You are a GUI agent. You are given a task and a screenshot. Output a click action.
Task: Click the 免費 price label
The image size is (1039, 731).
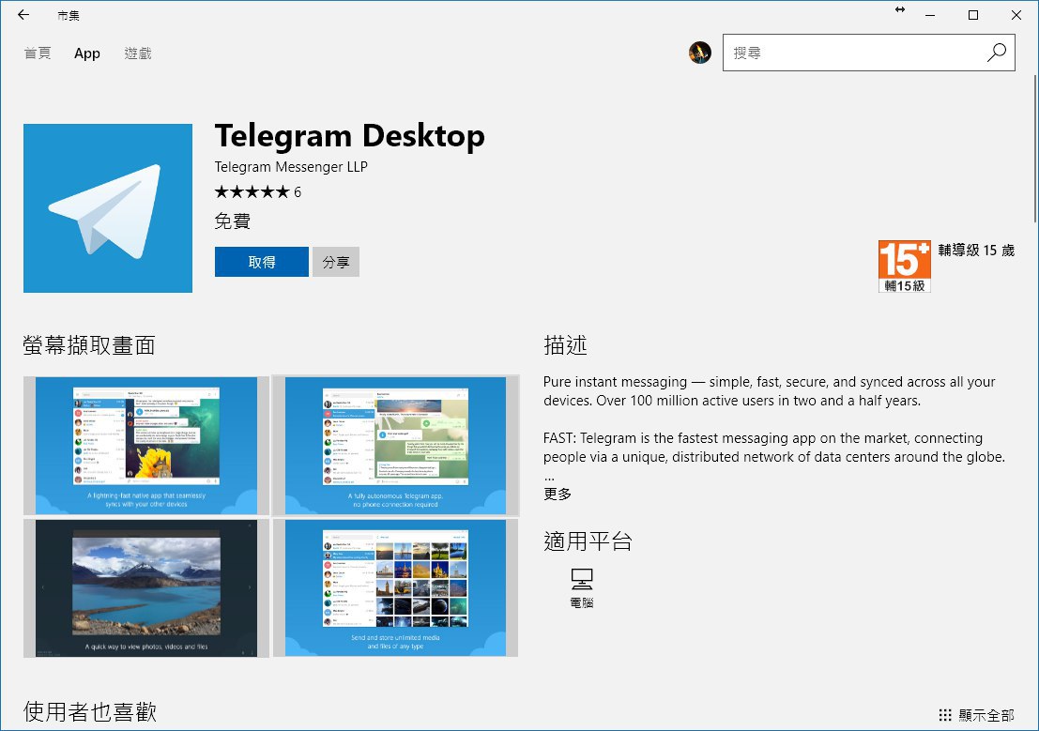(x=233, y=221)
